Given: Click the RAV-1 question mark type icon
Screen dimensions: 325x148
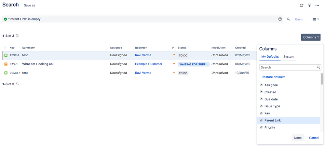Looking at the screenshot, I should click(x=6, y=64).
